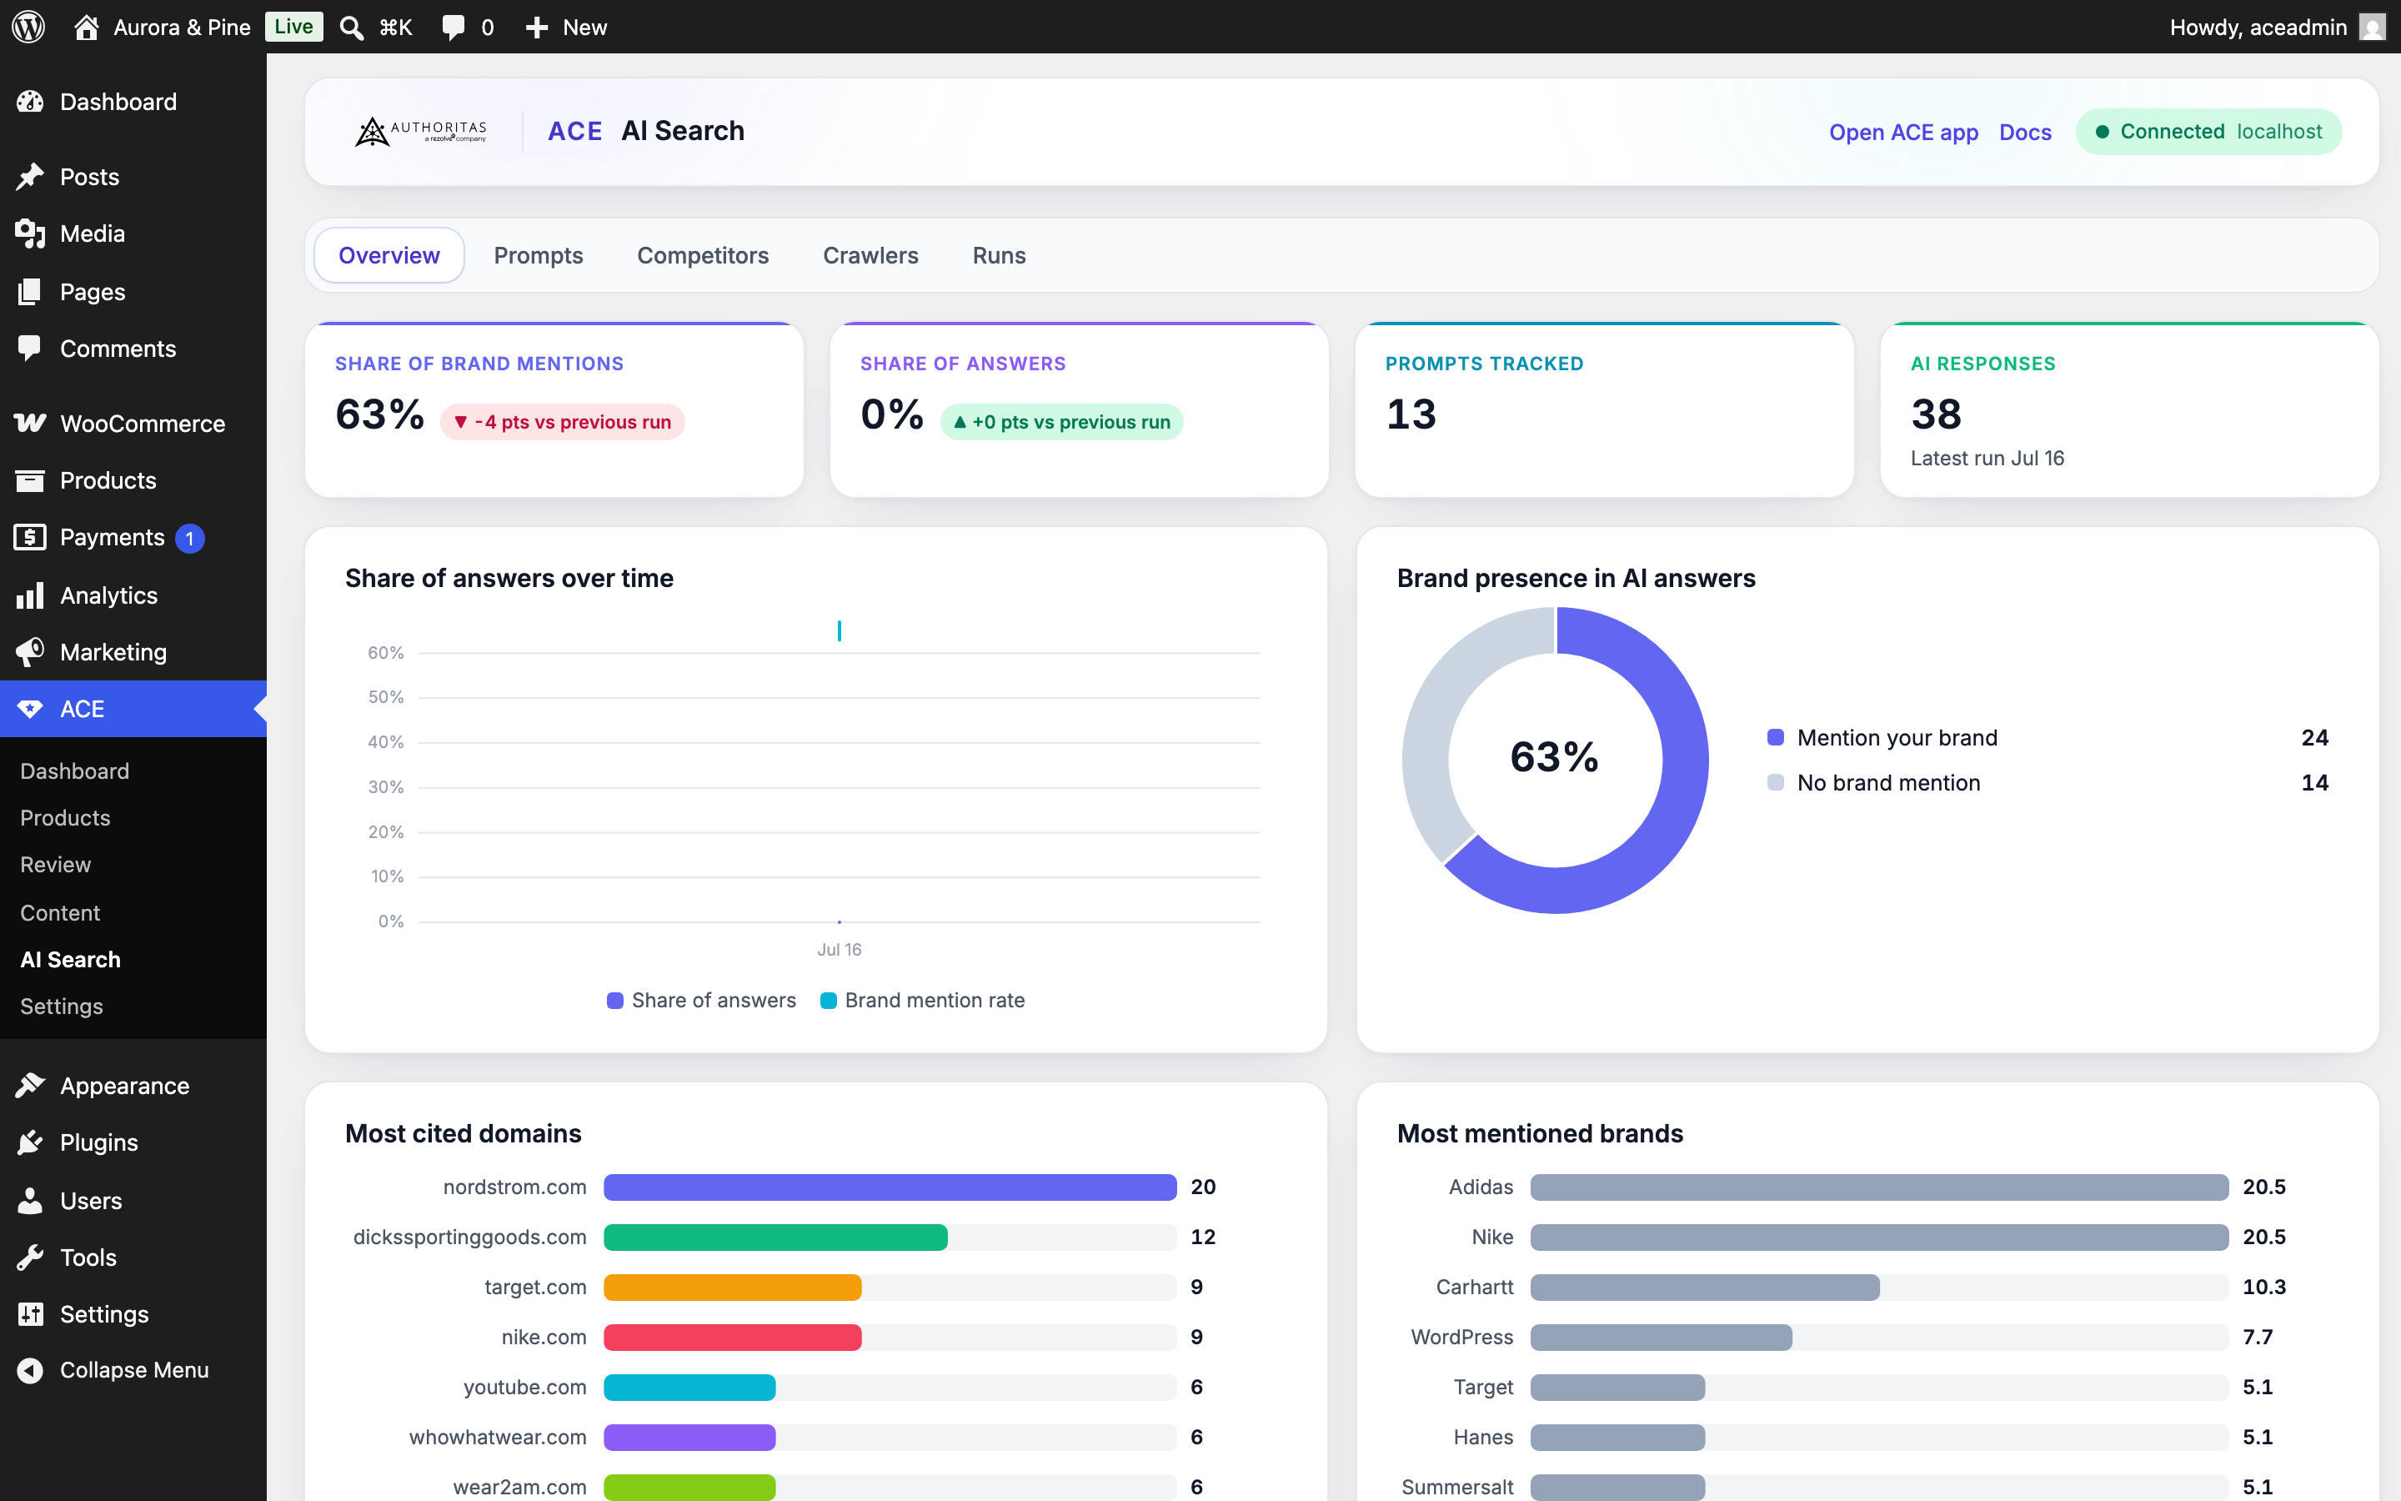Image resolution: width=2401 pixels, height=1501 pixels.
Task: Click the Appearance paintbrush icon
Action: 30,1085
